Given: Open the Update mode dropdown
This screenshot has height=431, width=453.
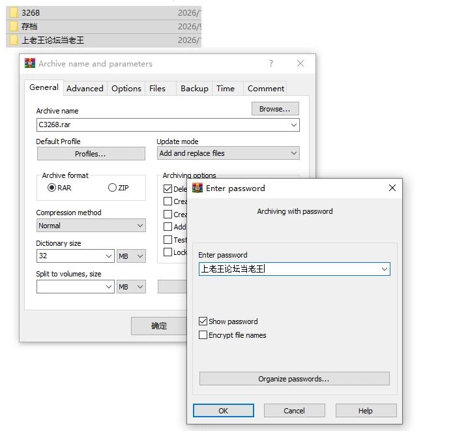Looking at the screenshot, I should point(228,153).
